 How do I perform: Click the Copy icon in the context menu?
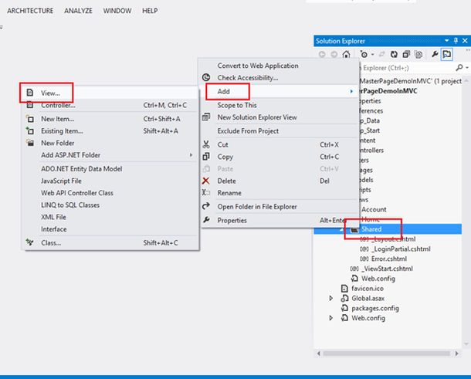[x=206, y=157]
